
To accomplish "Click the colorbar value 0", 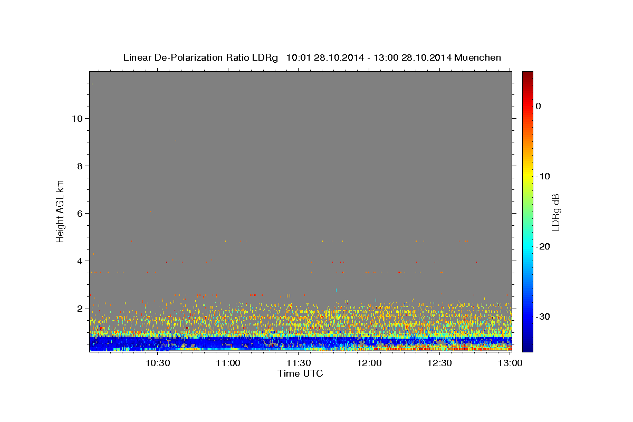I will click(x=539, y=106).
